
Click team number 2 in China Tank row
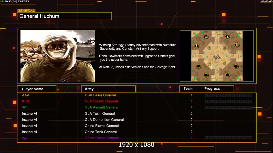tap(192, 132)
